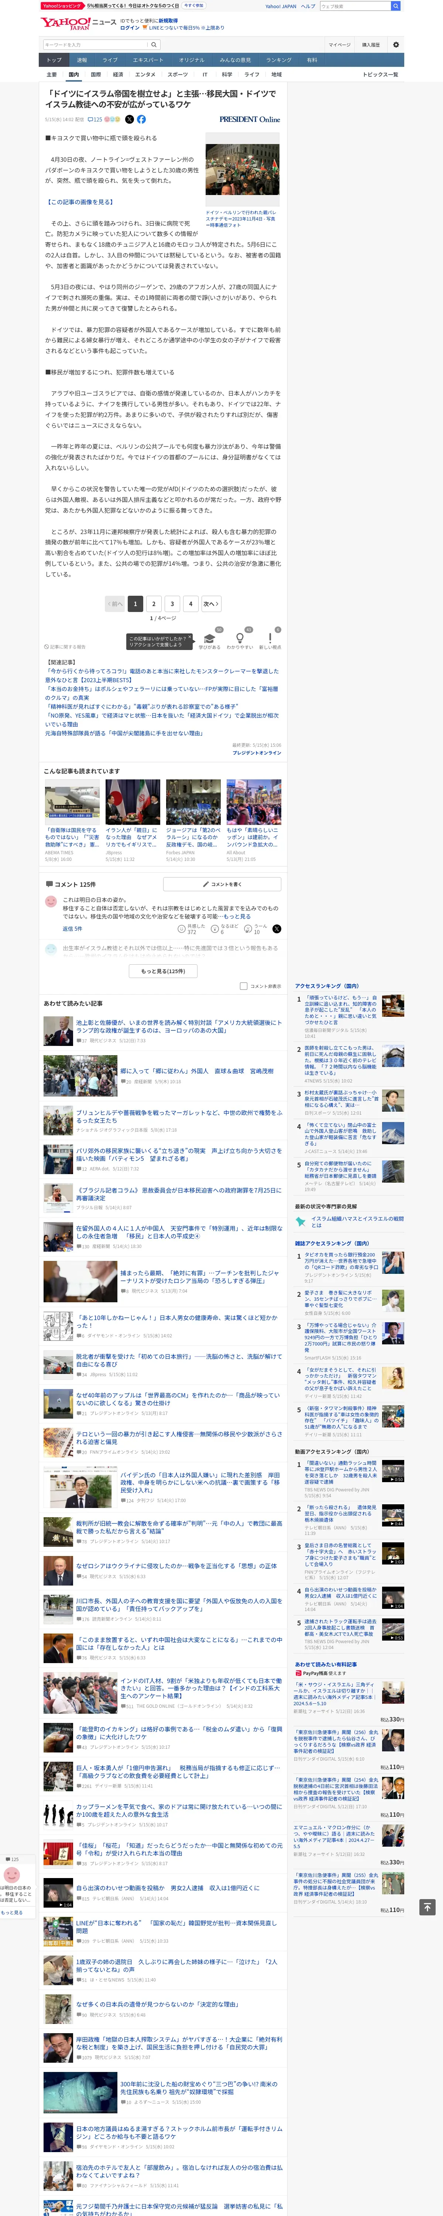The width and height of the screenshot is (443, 2216).
Task: Go to article page 2
Action: 153,604
